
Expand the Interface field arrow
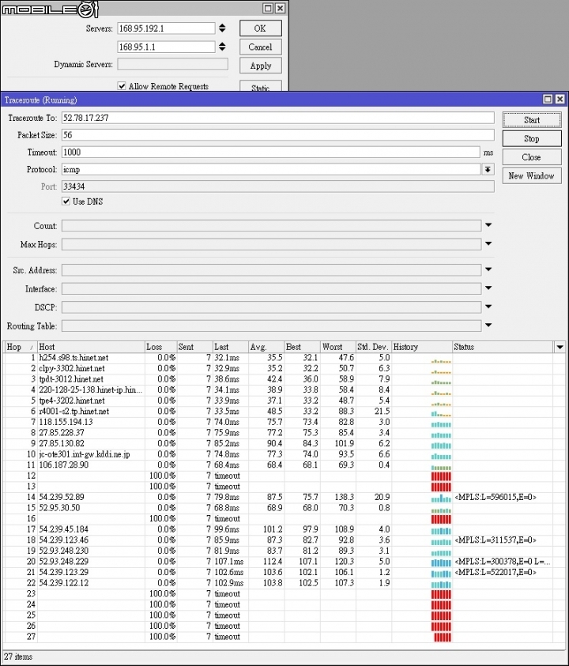coord(488,288)
